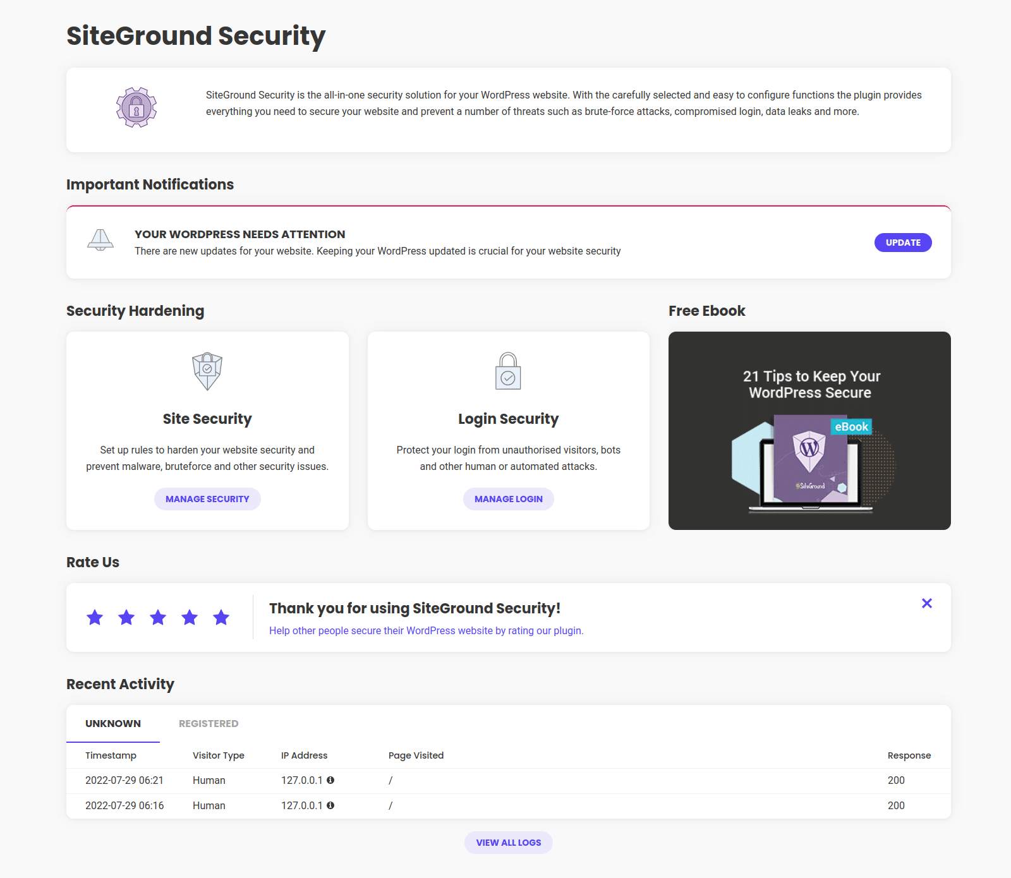The height and width of the screenshot is (878, 1011).
Task: Click the SiteGround Security page title
Action: pyautogui.click(x=196, y=36)
